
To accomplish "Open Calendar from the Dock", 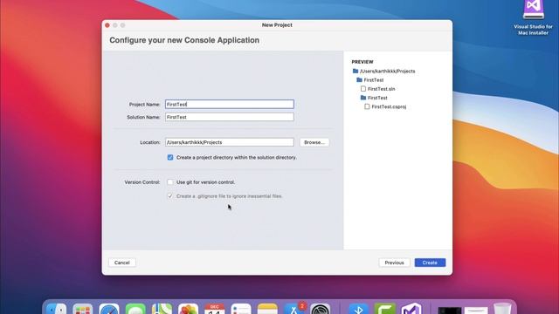I will [x=215, y=309].
